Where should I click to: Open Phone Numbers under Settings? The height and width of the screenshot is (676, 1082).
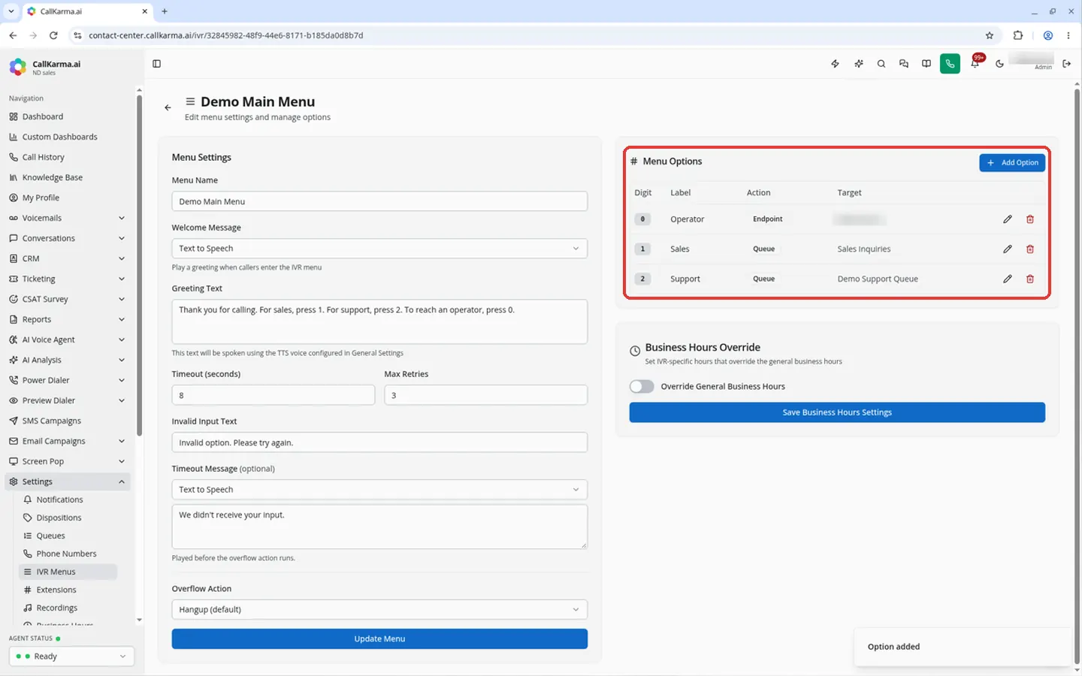[x=66, y=554]
